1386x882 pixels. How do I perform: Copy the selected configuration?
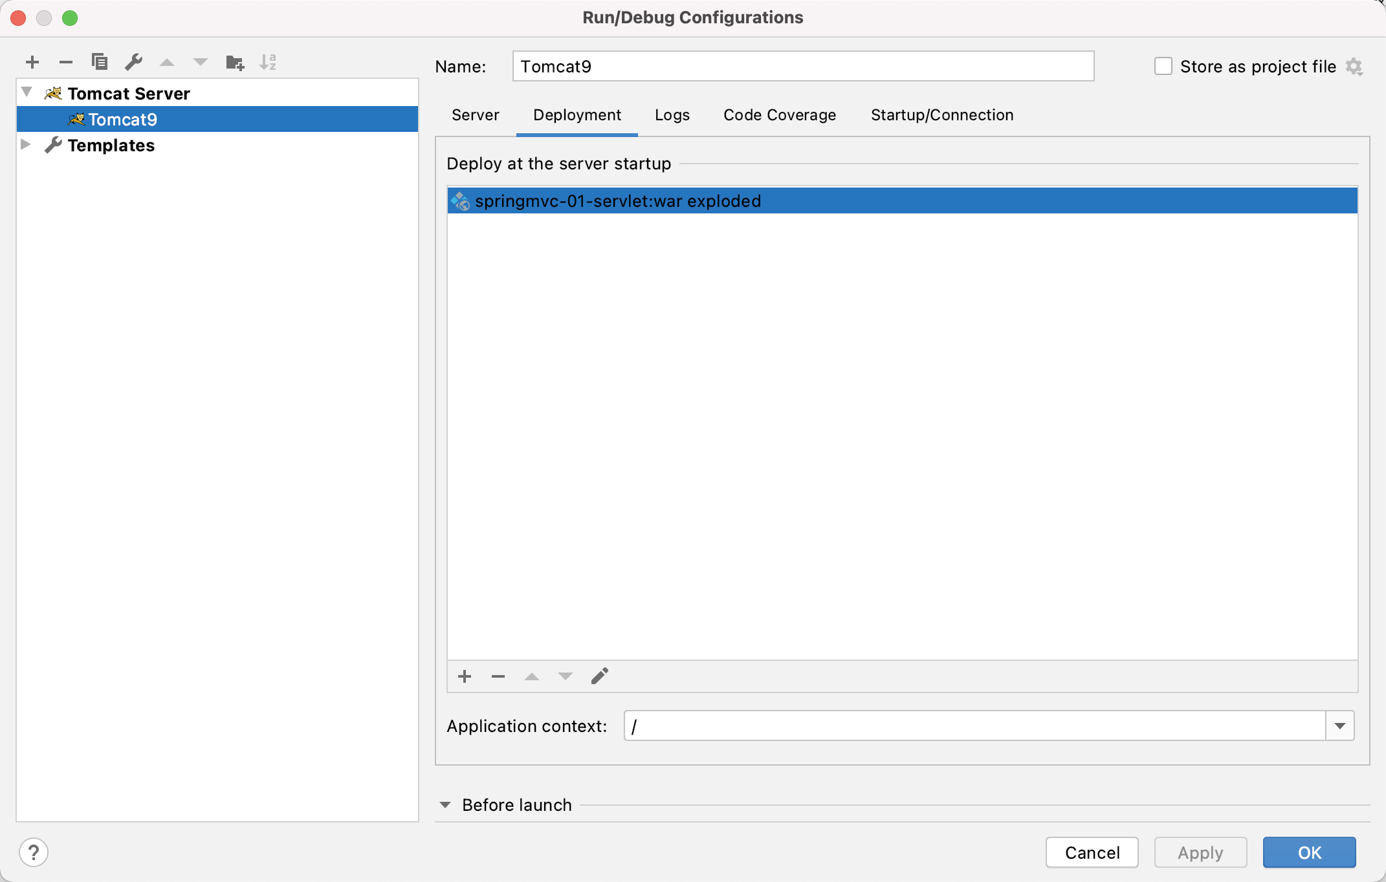coord(100,62)
